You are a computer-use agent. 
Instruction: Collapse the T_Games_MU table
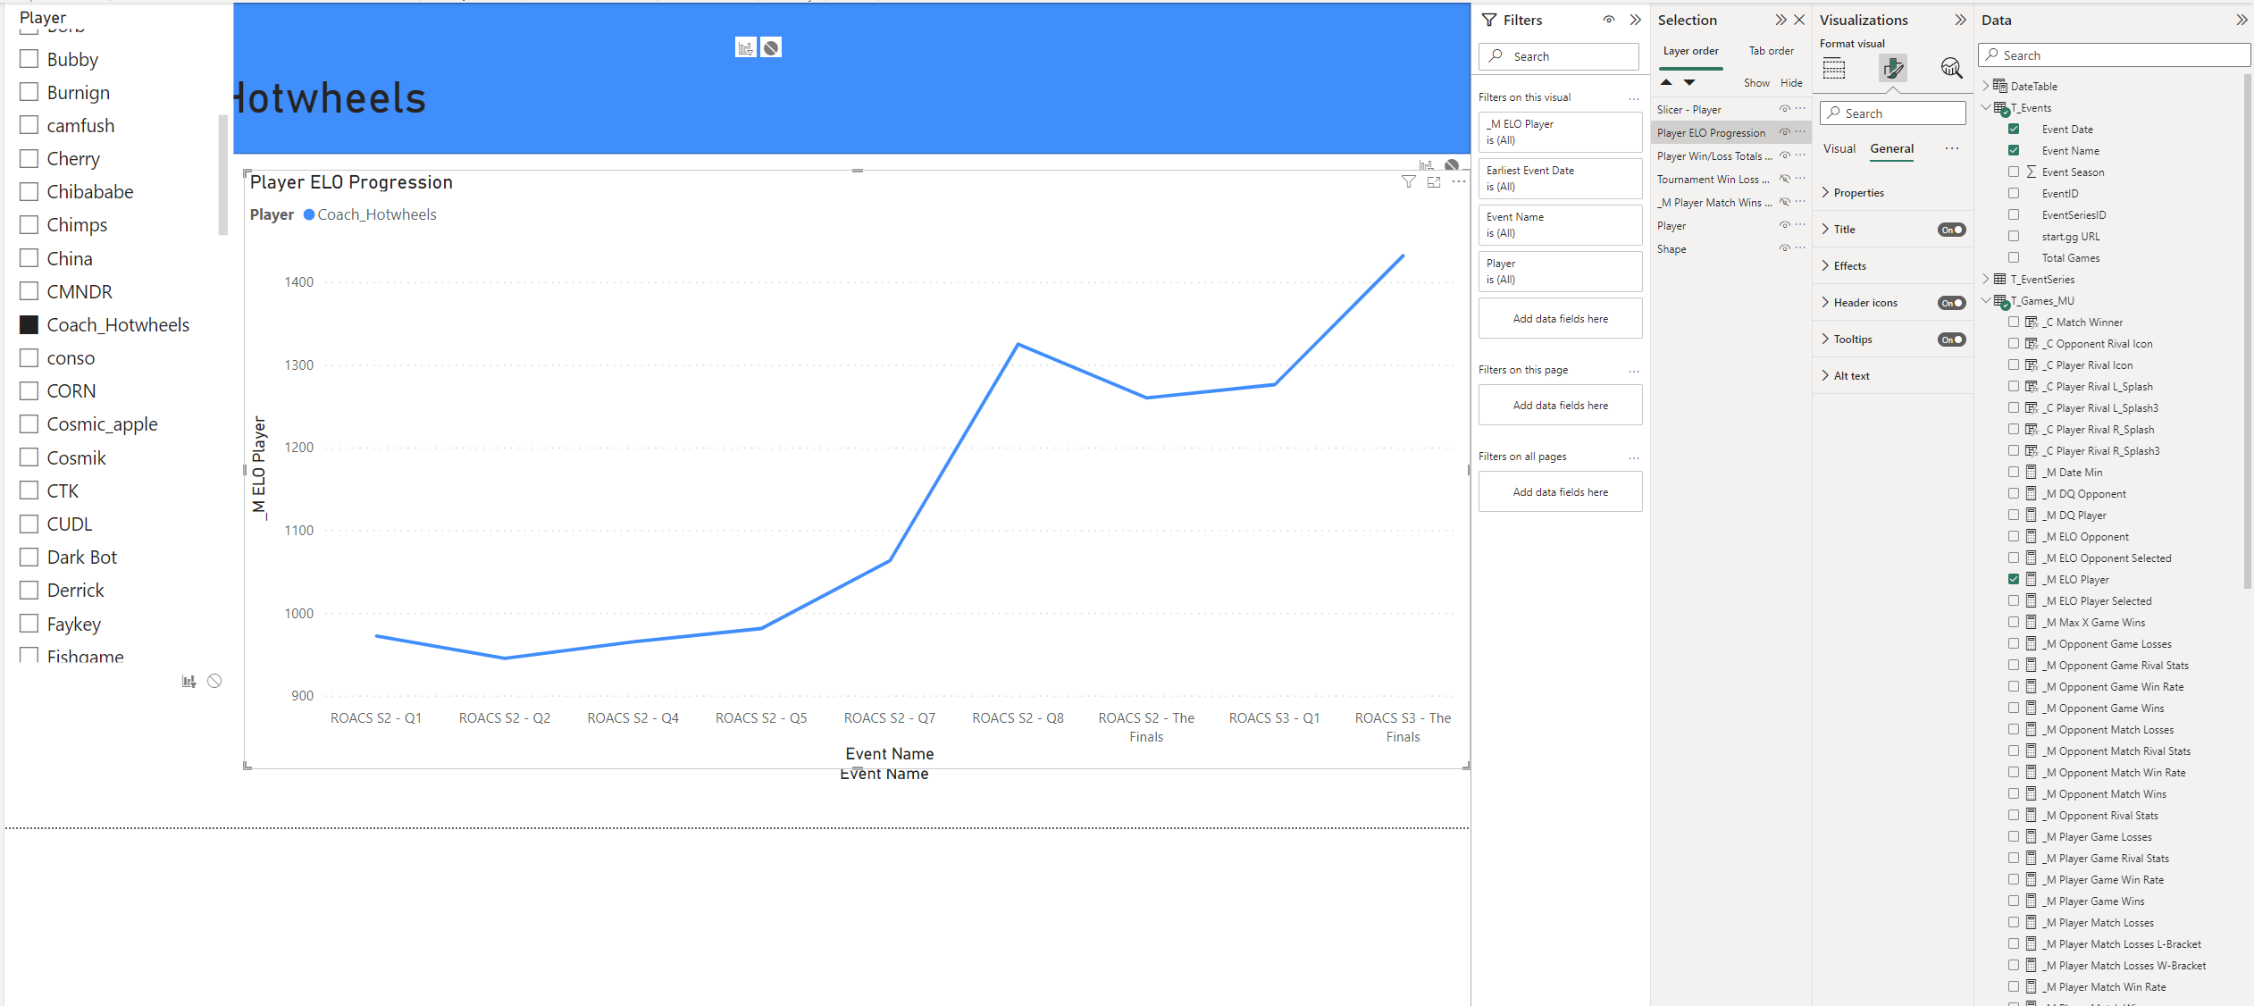pos(1986,300)
